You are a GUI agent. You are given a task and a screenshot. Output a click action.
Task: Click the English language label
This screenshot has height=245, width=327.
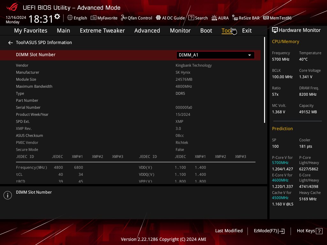tap(80, 18)
